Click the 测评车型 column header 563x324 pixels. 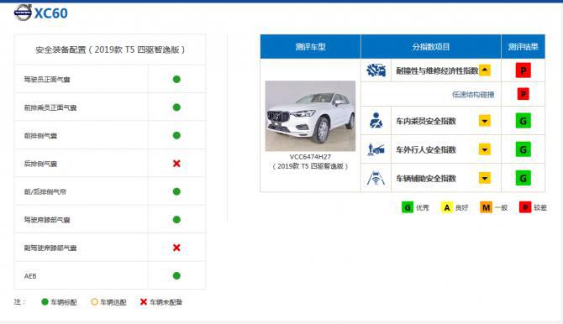point(311,47)
